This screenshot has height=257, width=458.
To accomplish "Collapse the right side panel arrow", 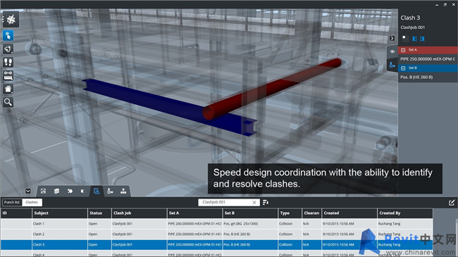I will pos(392,39).
